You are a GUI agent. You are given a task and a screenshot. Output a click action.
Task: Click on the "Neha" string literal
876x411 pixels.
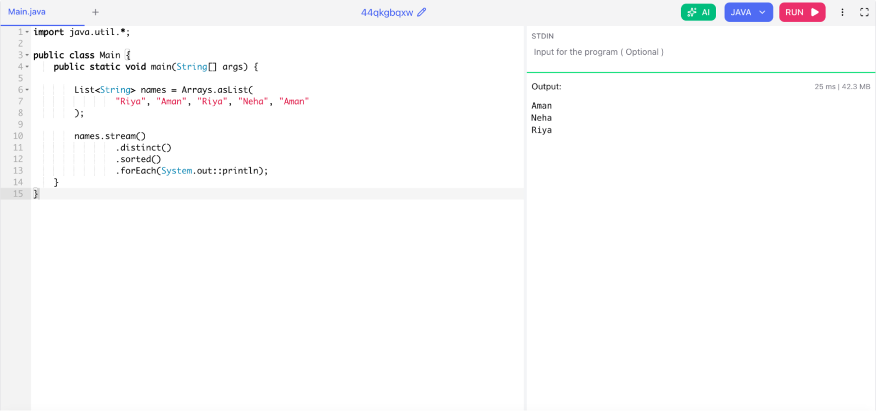click(x=253, y=101)
